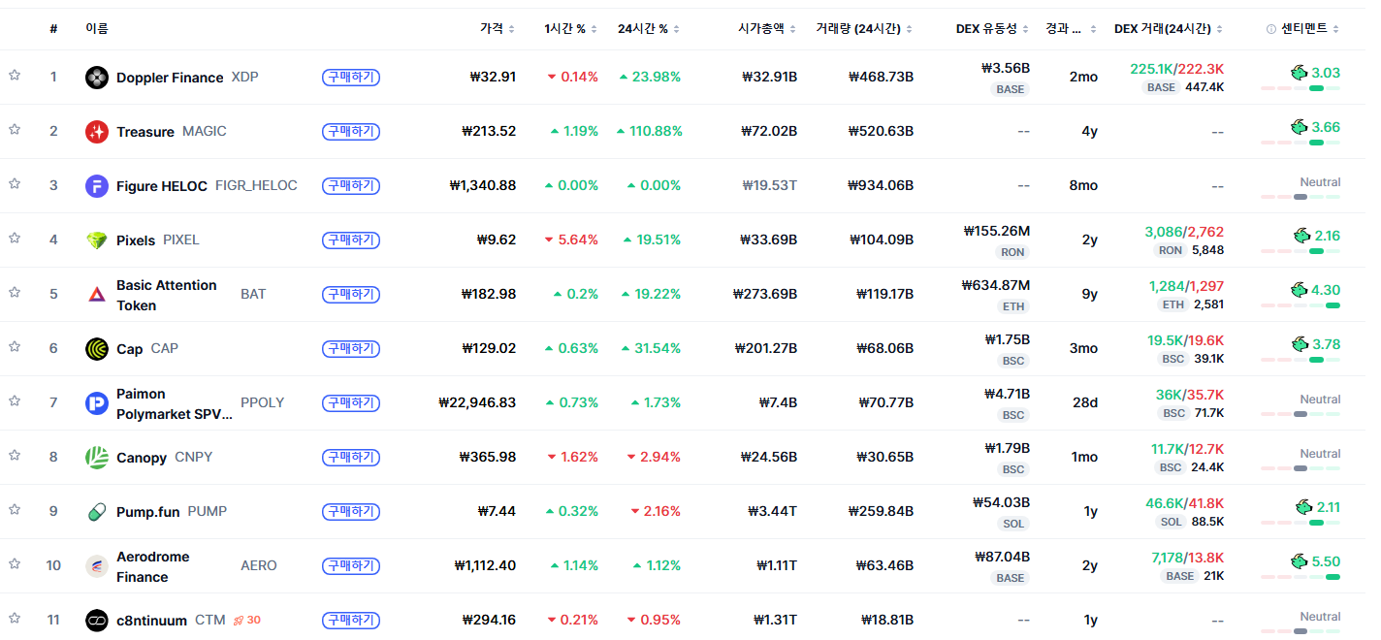1381x640 pixels.
Task: Click BASE chain tag in Doppler liquidity
Action: [x=1010, y=89]
